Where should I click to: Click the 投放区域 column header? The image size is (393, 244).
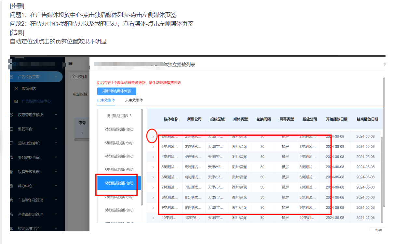coord(217,119)
